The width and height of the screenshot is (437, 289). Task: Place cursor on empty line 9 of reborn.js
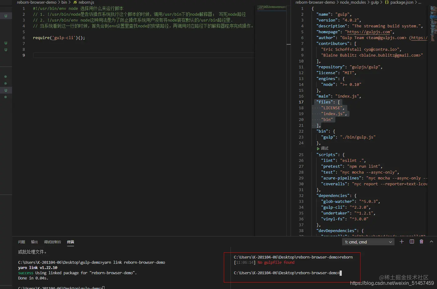tap(144, 55)
